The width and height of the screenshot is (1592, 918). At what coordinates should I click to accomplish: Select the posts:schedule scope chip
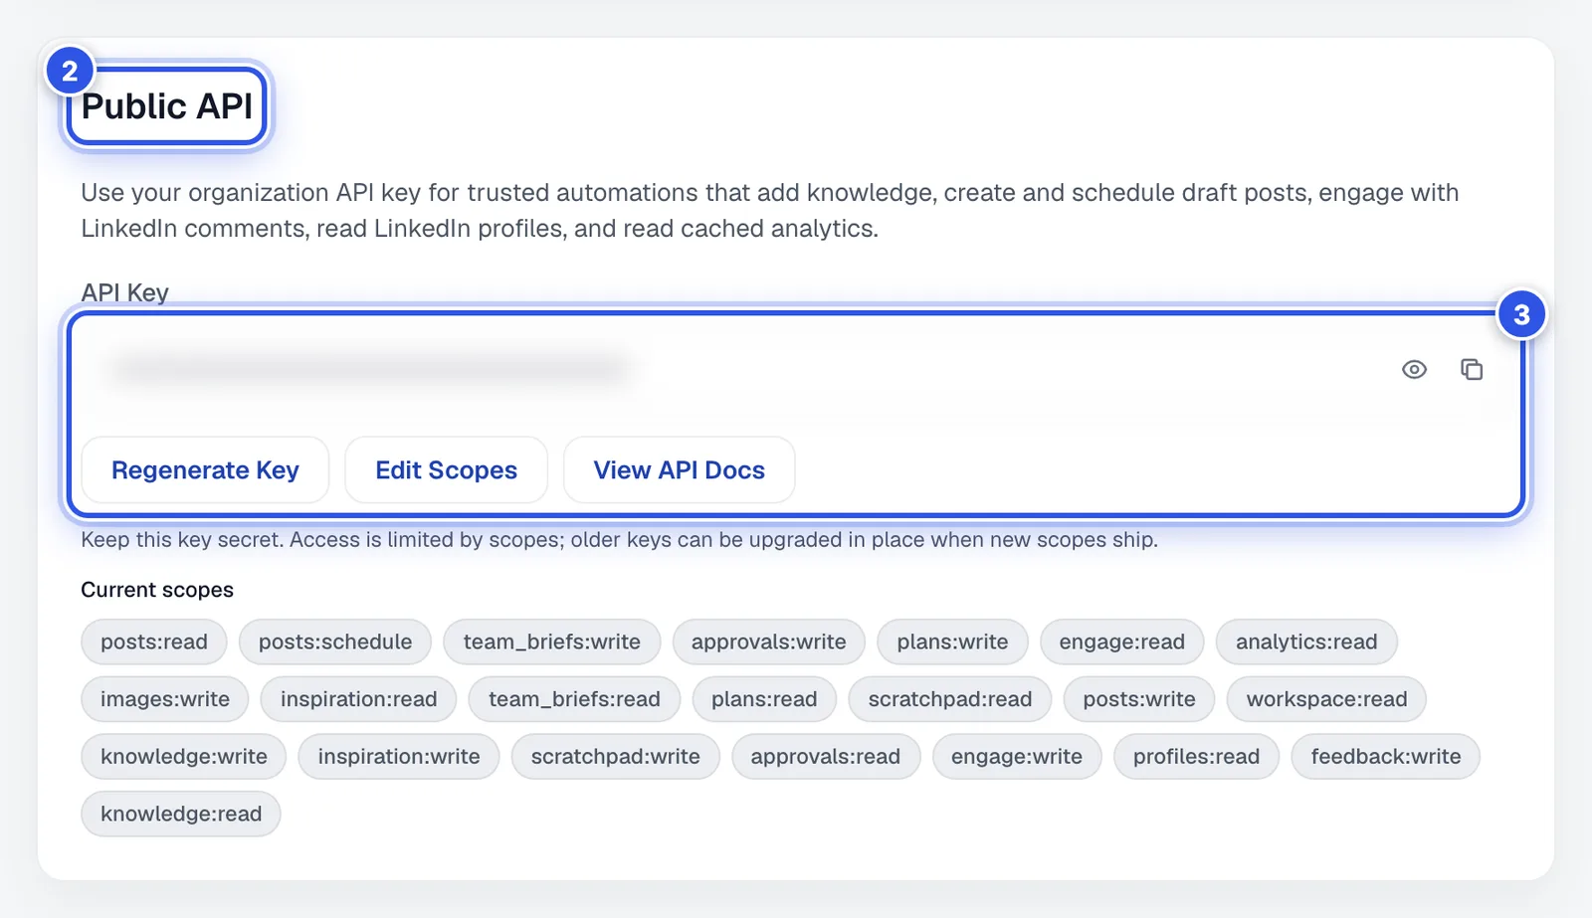pyautogui.click(x=335, y=642)
